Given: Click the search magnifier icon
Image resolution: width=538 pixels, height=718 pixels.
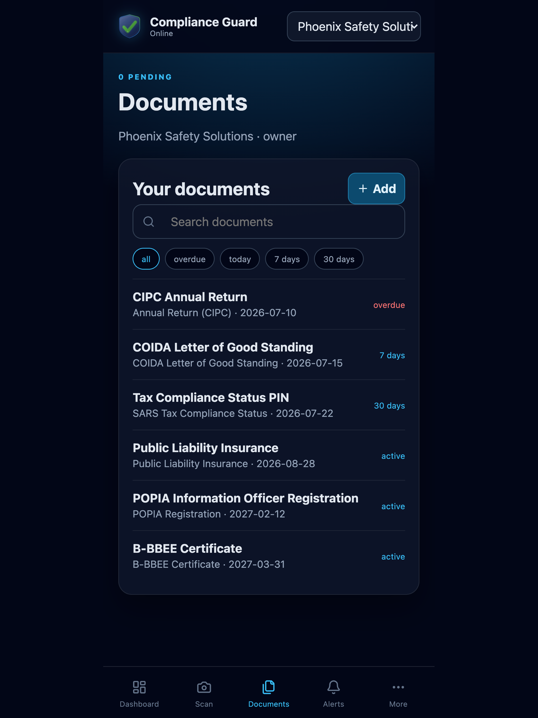Looking at the screenshot, I should (149, 222).
